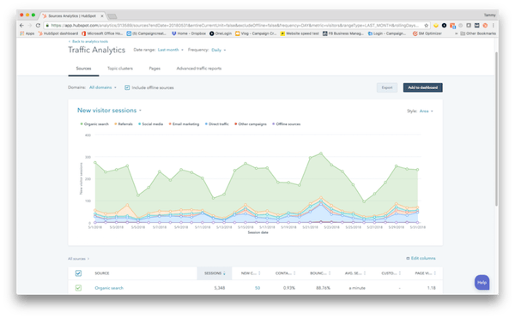
Task: Open Microsoft Office bookmark
Action: pyautogui.click(x=102, y=33)
